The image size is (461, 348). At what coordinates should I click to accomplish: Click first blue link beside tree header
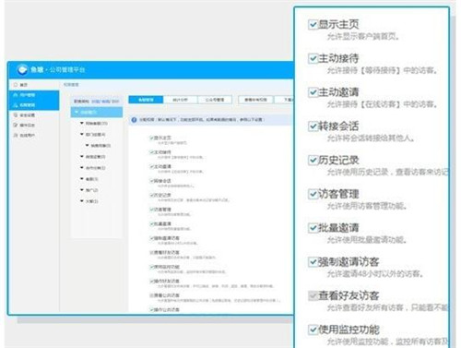[96, 102]
